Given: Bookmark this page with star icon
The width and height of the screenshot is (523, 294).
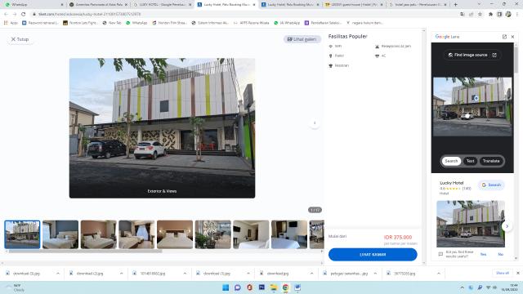Looking at the screenshot, I should (480, 15).
